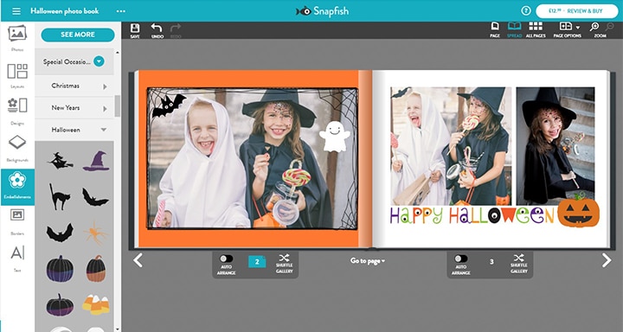
Task: Select the bat sticker on left photo
Action: 169,105
